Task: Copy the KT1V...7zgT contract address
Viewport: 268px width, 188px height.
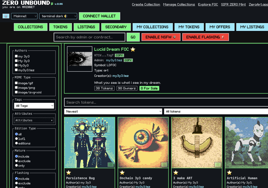Action: coord(119,55)
